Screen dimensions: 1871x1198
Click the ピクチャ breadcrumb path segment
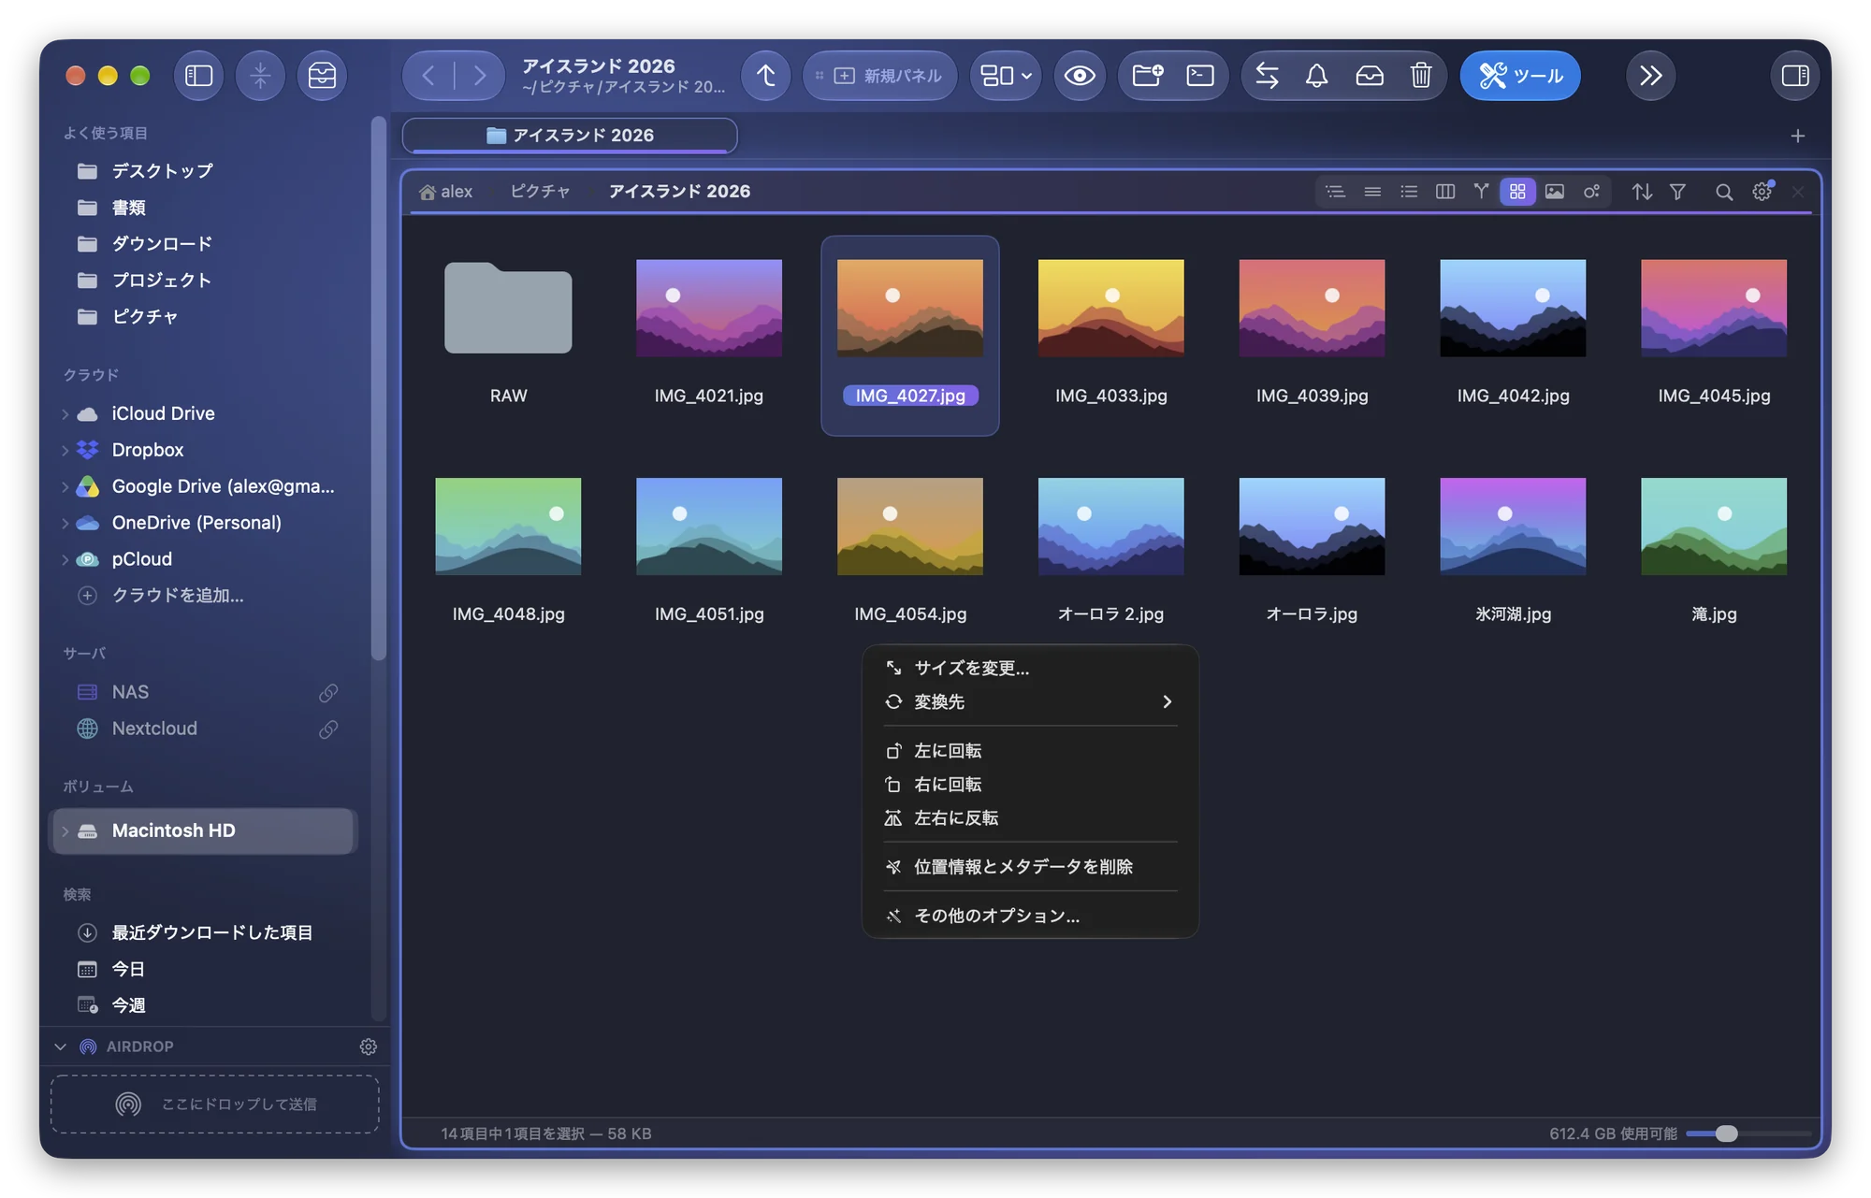(540, 192)
